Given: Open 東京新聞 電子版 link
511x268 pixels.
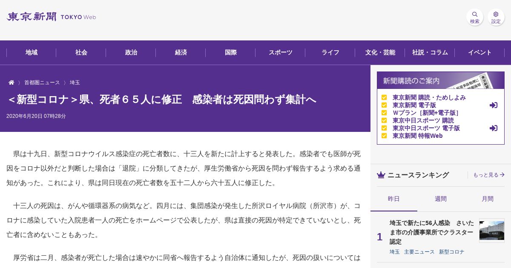Looking at the screenshot, I should [x=414, y=105].
